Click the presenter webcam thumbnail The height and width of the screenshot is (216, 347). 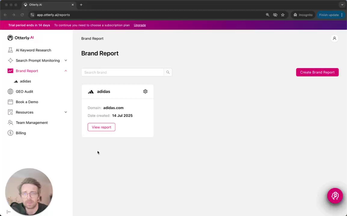pos(29,191)
